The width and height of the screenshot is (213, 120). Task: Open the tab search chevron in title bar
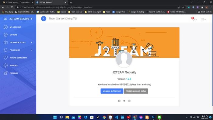click(x=192, y=2)
